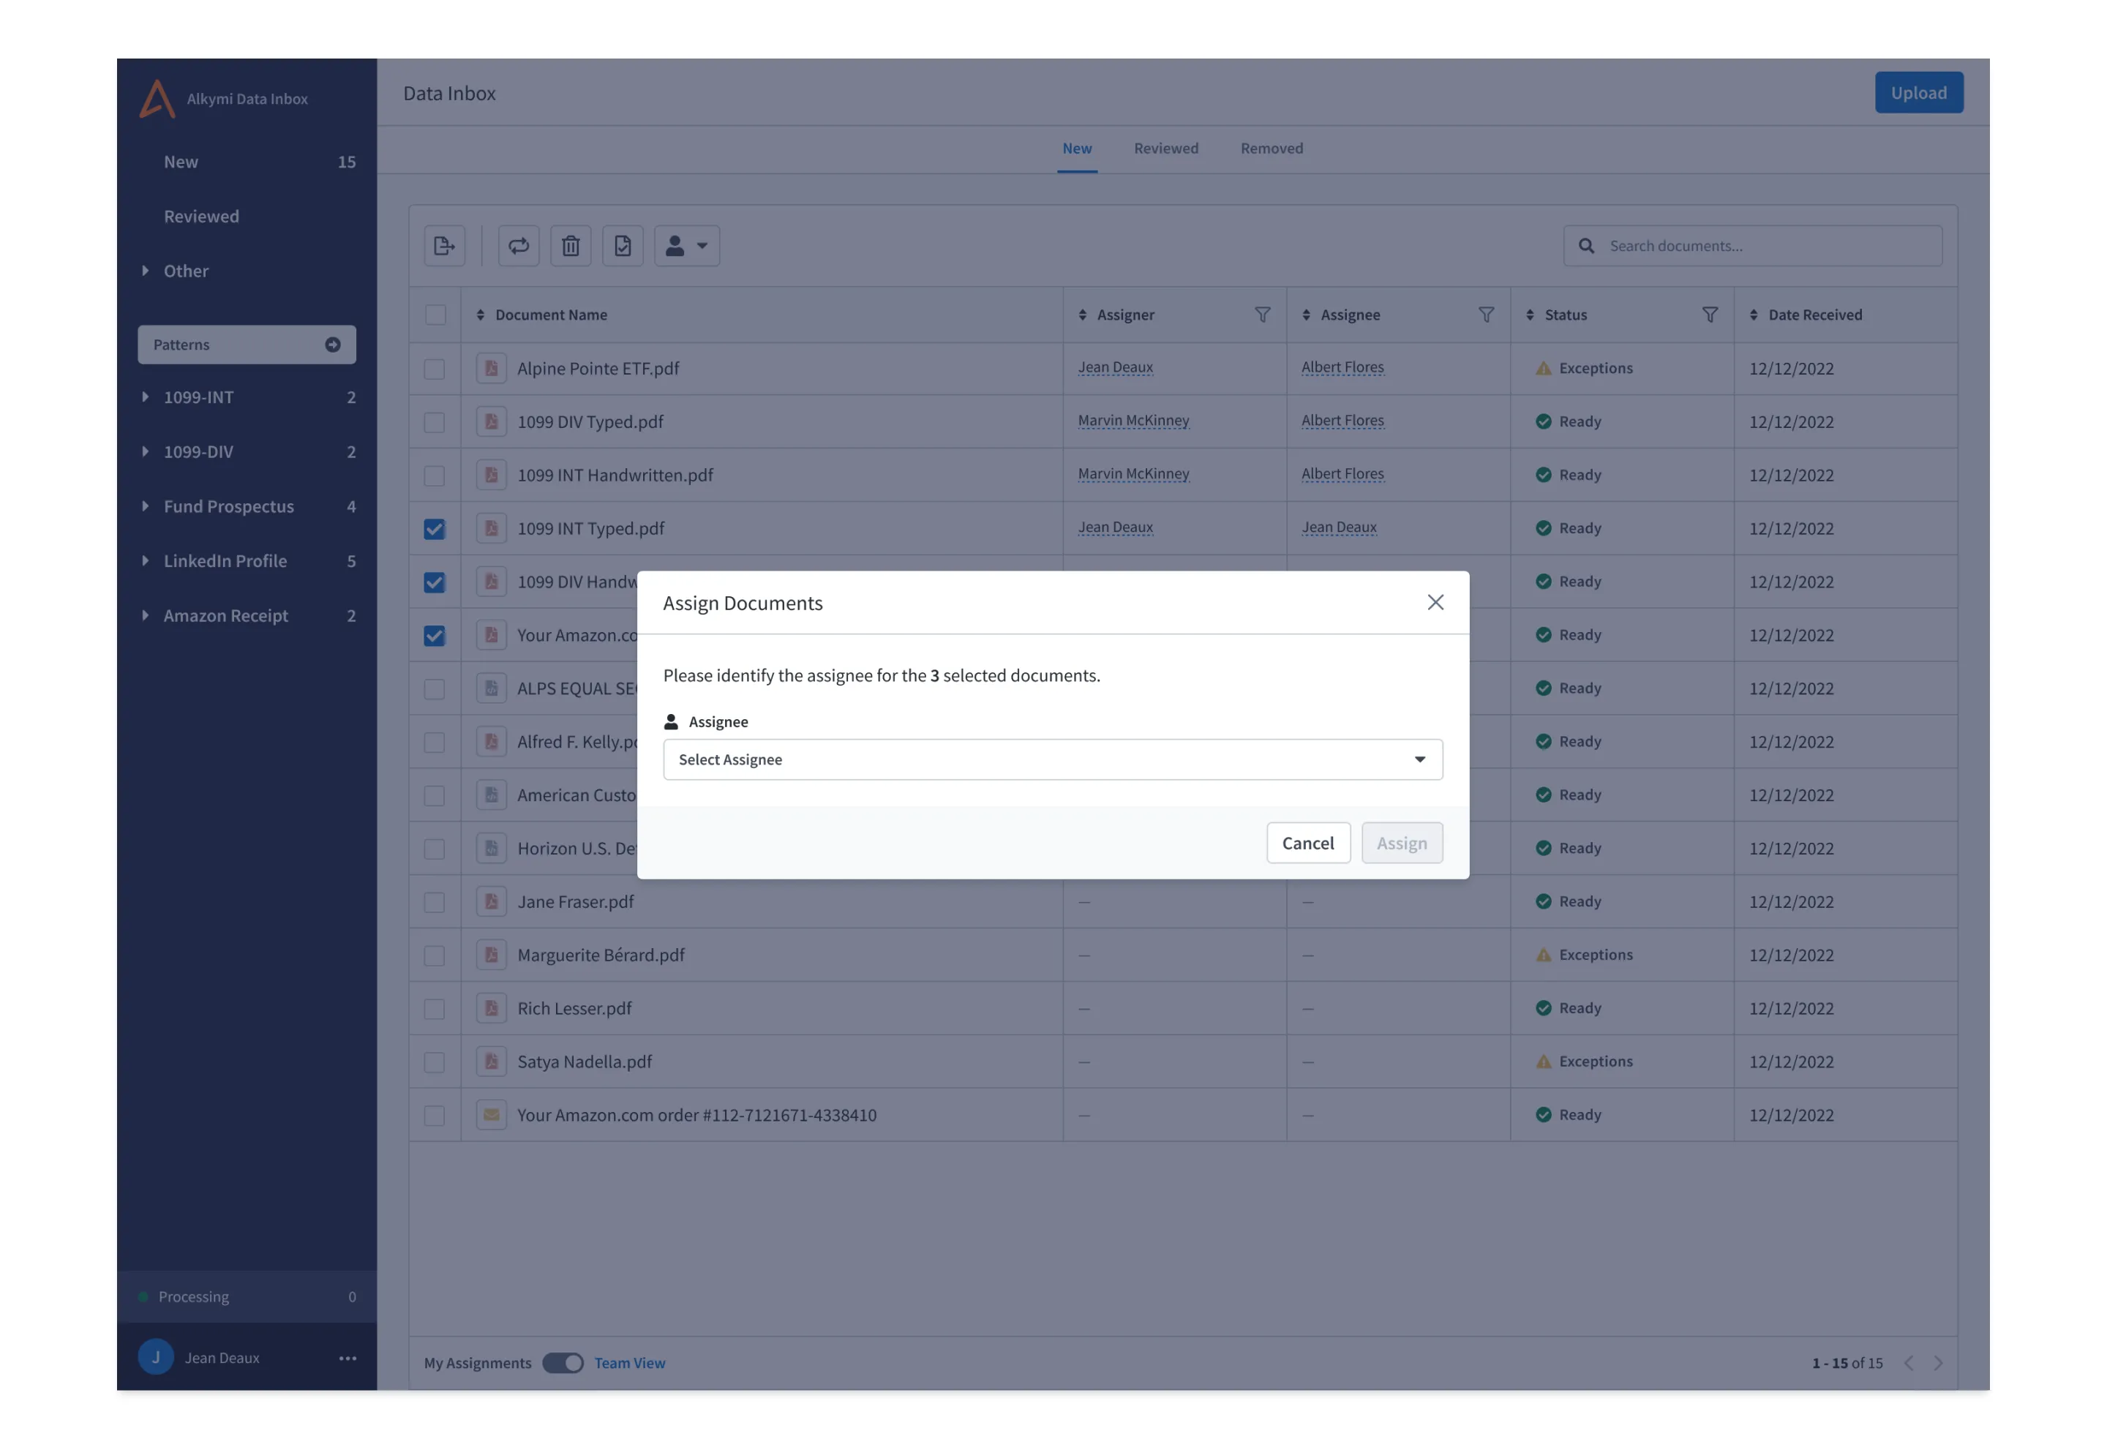Open the Select Assignee dropdown

(1052, 759)
